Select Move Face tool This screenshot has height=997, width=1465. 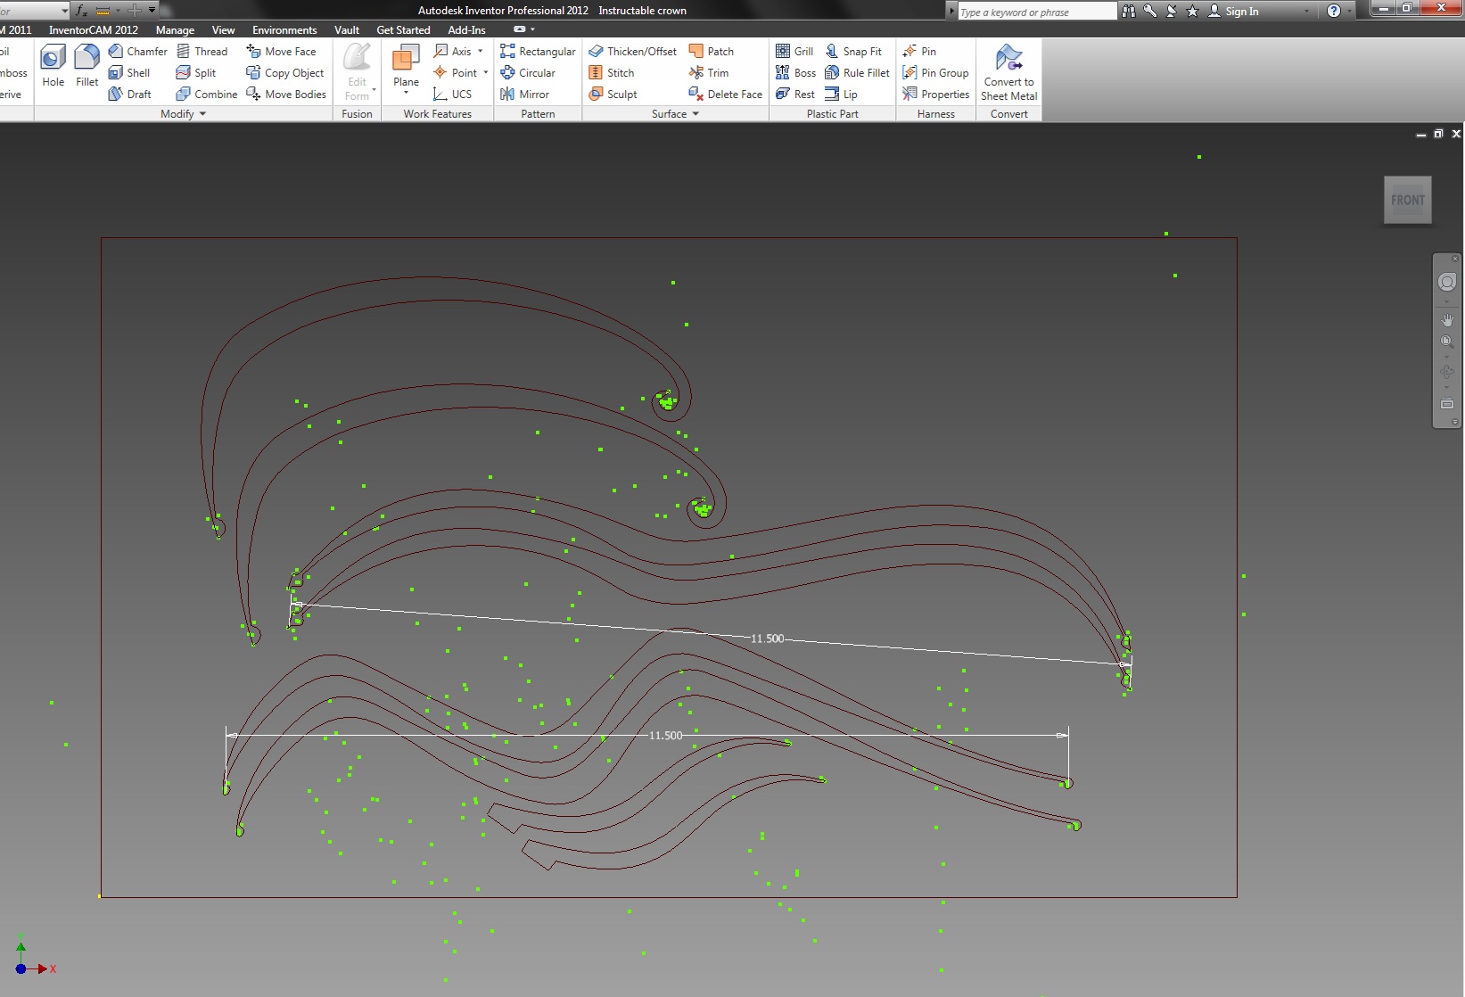pyautogui.click(x=281, y=52)
